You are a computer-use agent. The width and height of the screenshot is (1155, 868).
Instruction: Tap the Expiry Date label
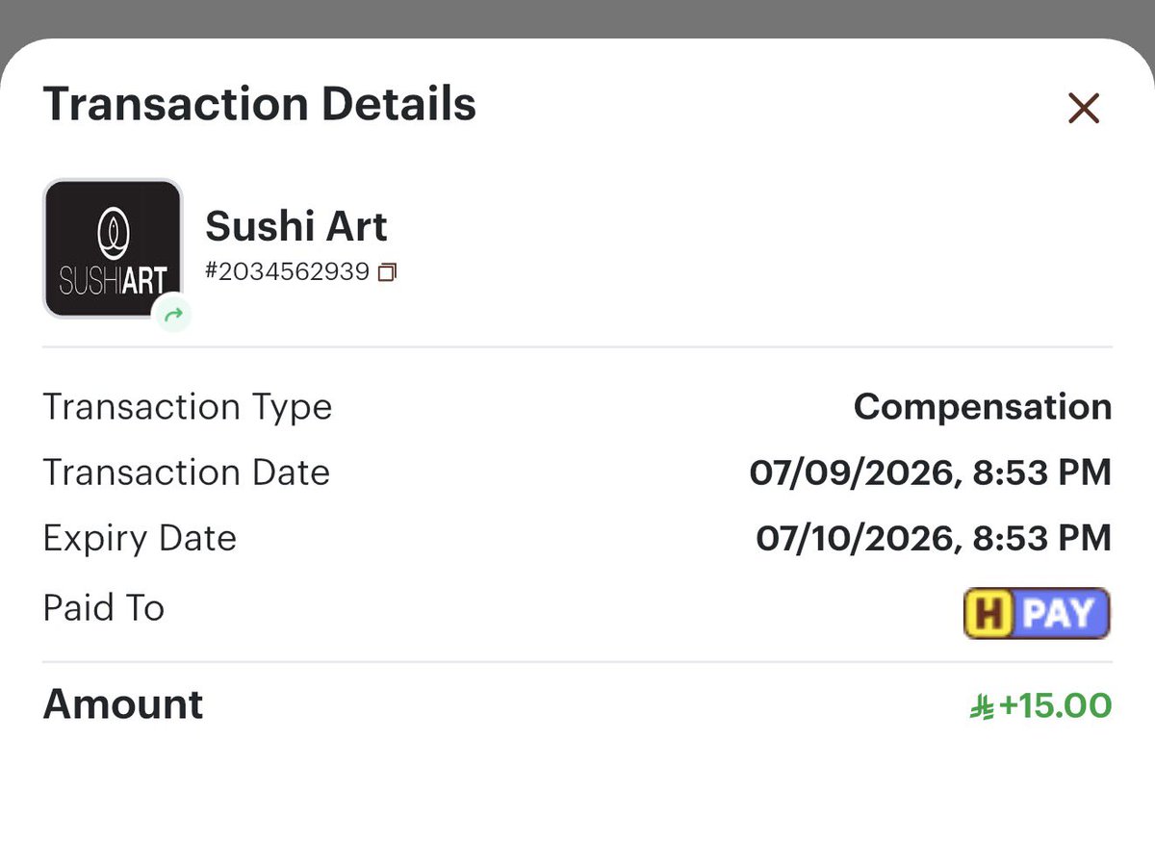(x=140, y=538)
